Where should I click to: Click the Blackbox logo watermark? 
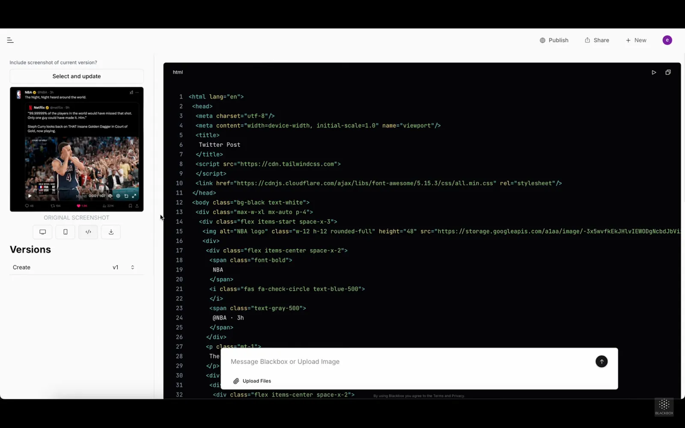click(x=664, y=407)
